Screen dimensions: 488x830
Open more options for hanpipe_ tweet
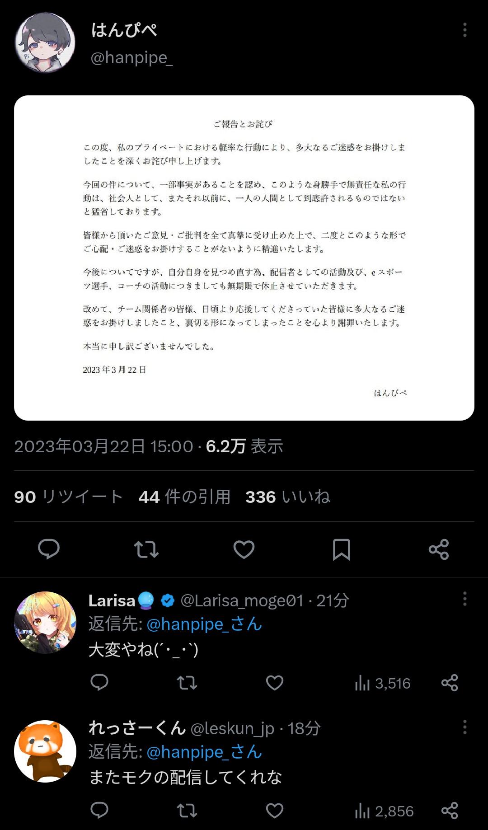click(x=465, y=30)
